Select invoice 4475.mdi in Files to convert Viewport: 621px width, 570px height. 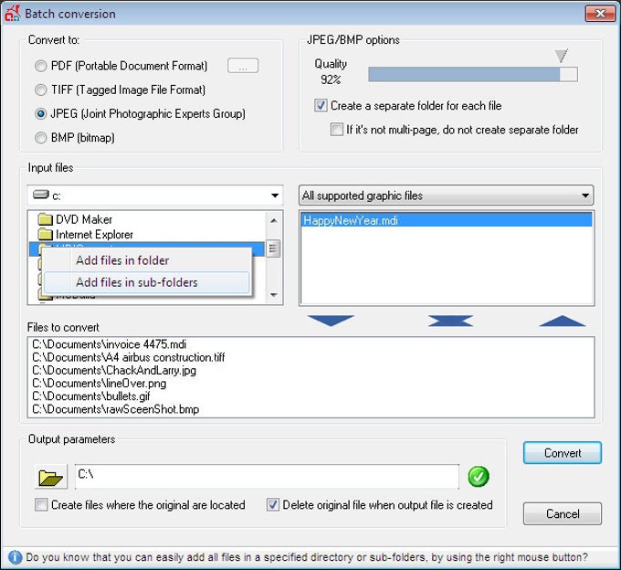(110, 344)
